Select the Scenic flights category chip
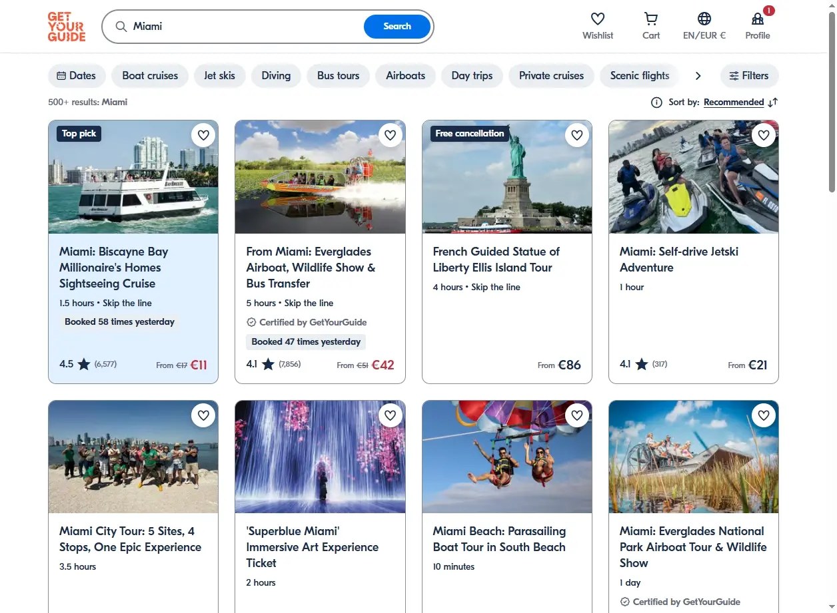This screenshot has height=613, width=837. coord(639,76)
